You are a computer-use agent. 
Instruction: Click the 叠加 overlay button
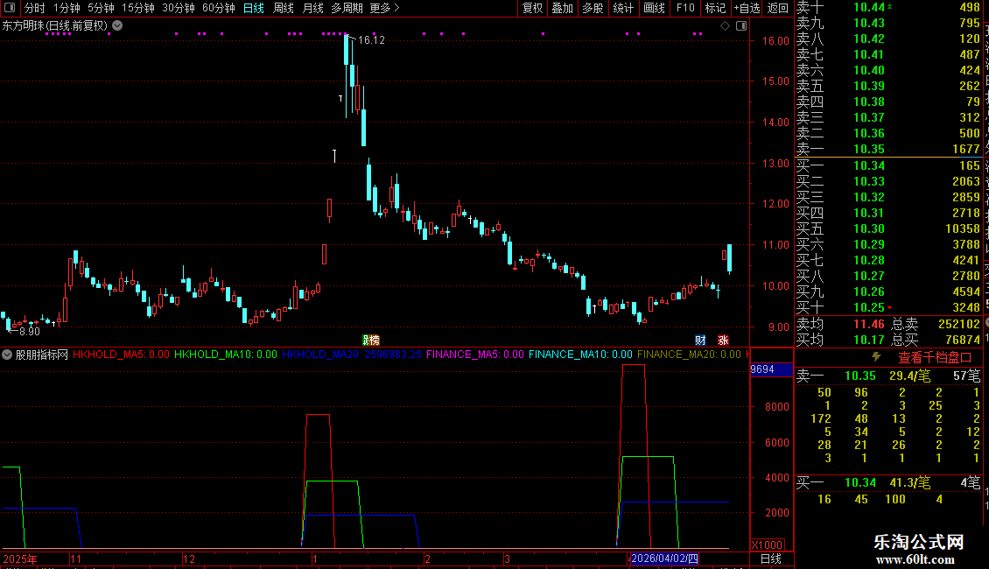pos(563,8)
